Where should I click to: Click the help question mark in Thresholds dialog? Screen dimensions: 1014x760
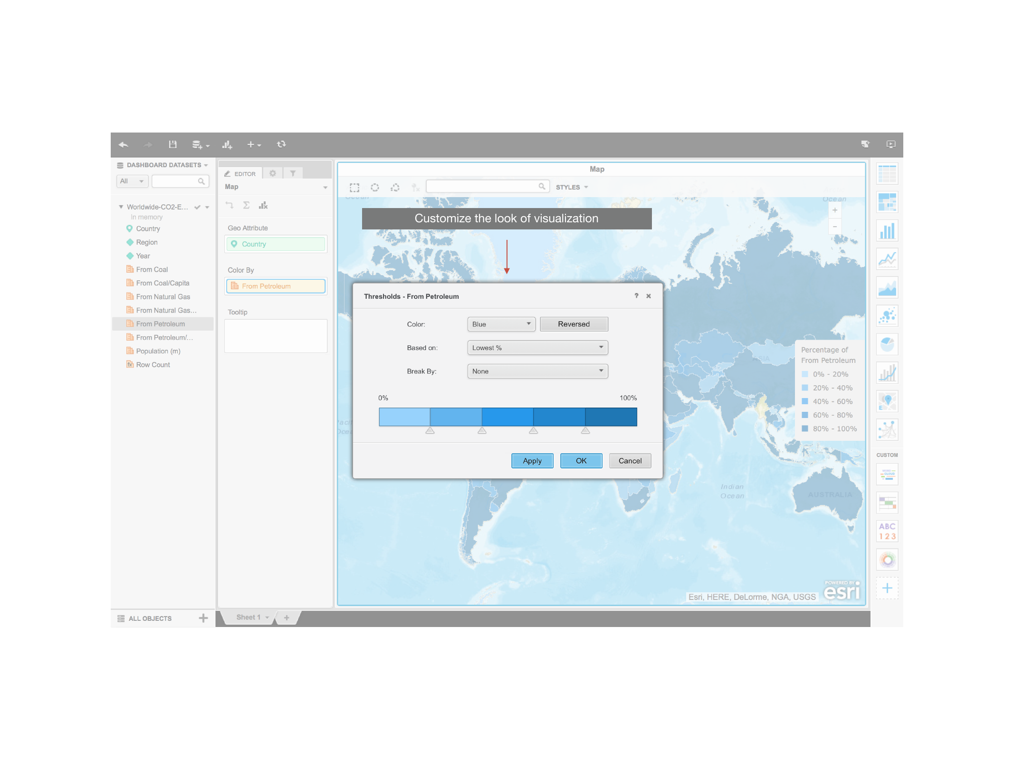(x=636, y=295)
